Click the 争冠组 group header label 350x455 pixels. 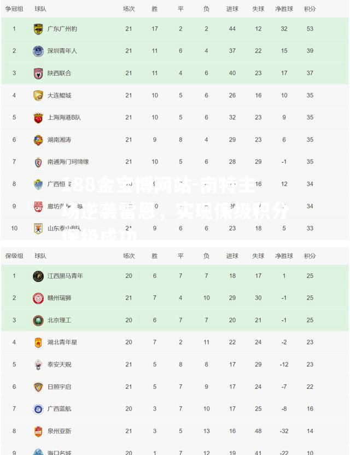tap(14, 9)
